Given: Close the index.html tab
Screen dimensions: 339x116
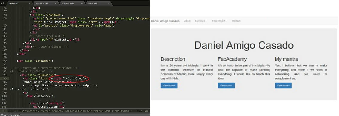Looking at the screenshot, I should (x=29, y=4).
